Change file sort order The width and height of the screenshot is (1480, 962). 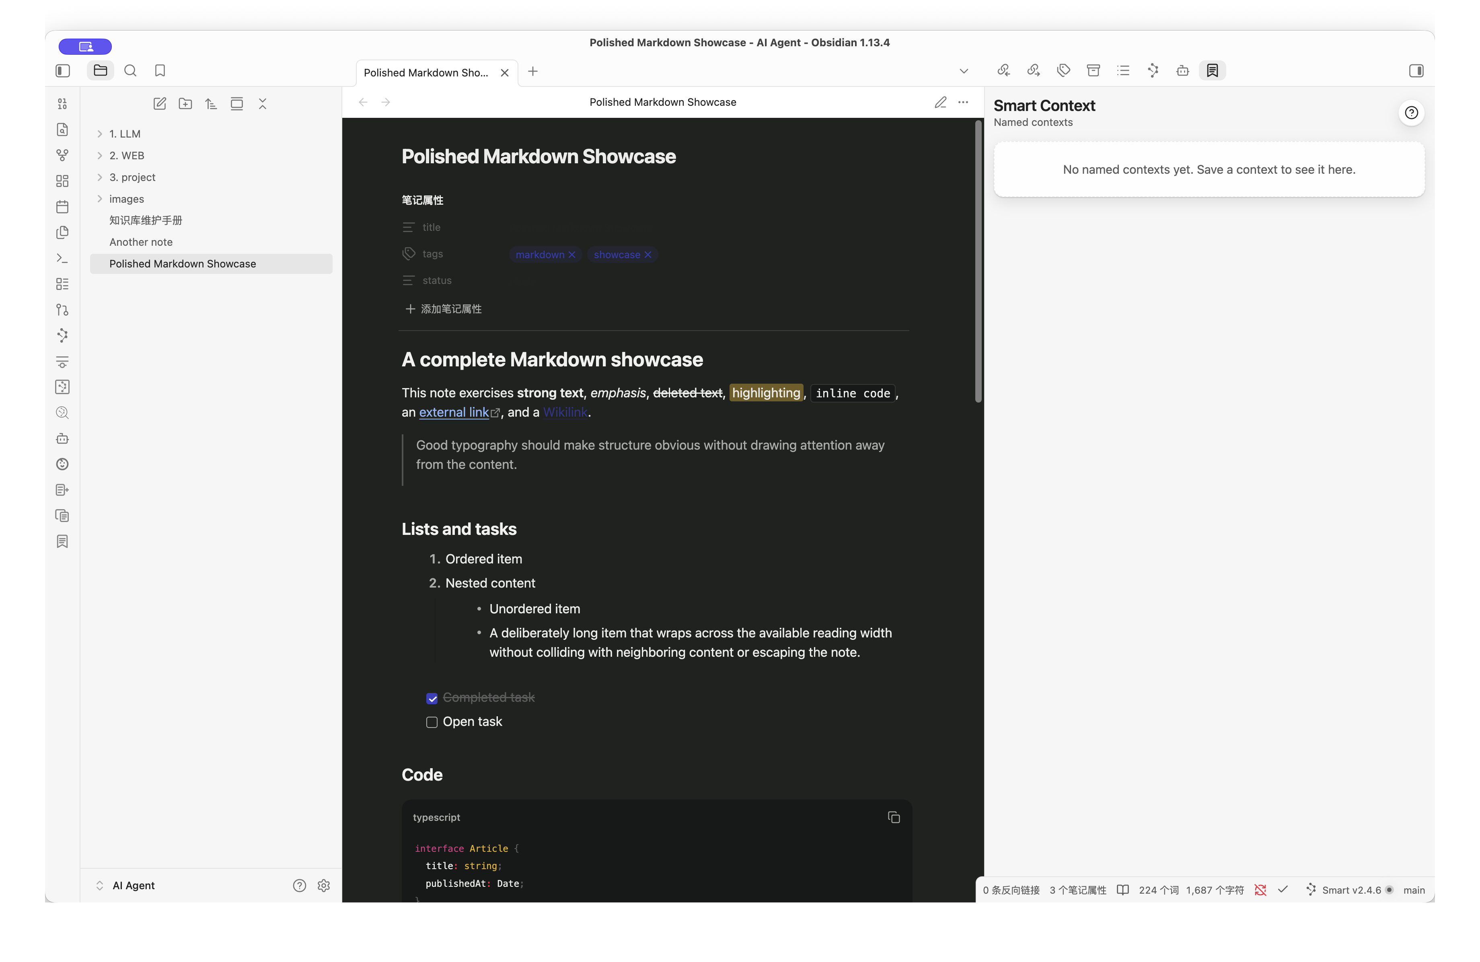tap(211, 104)
